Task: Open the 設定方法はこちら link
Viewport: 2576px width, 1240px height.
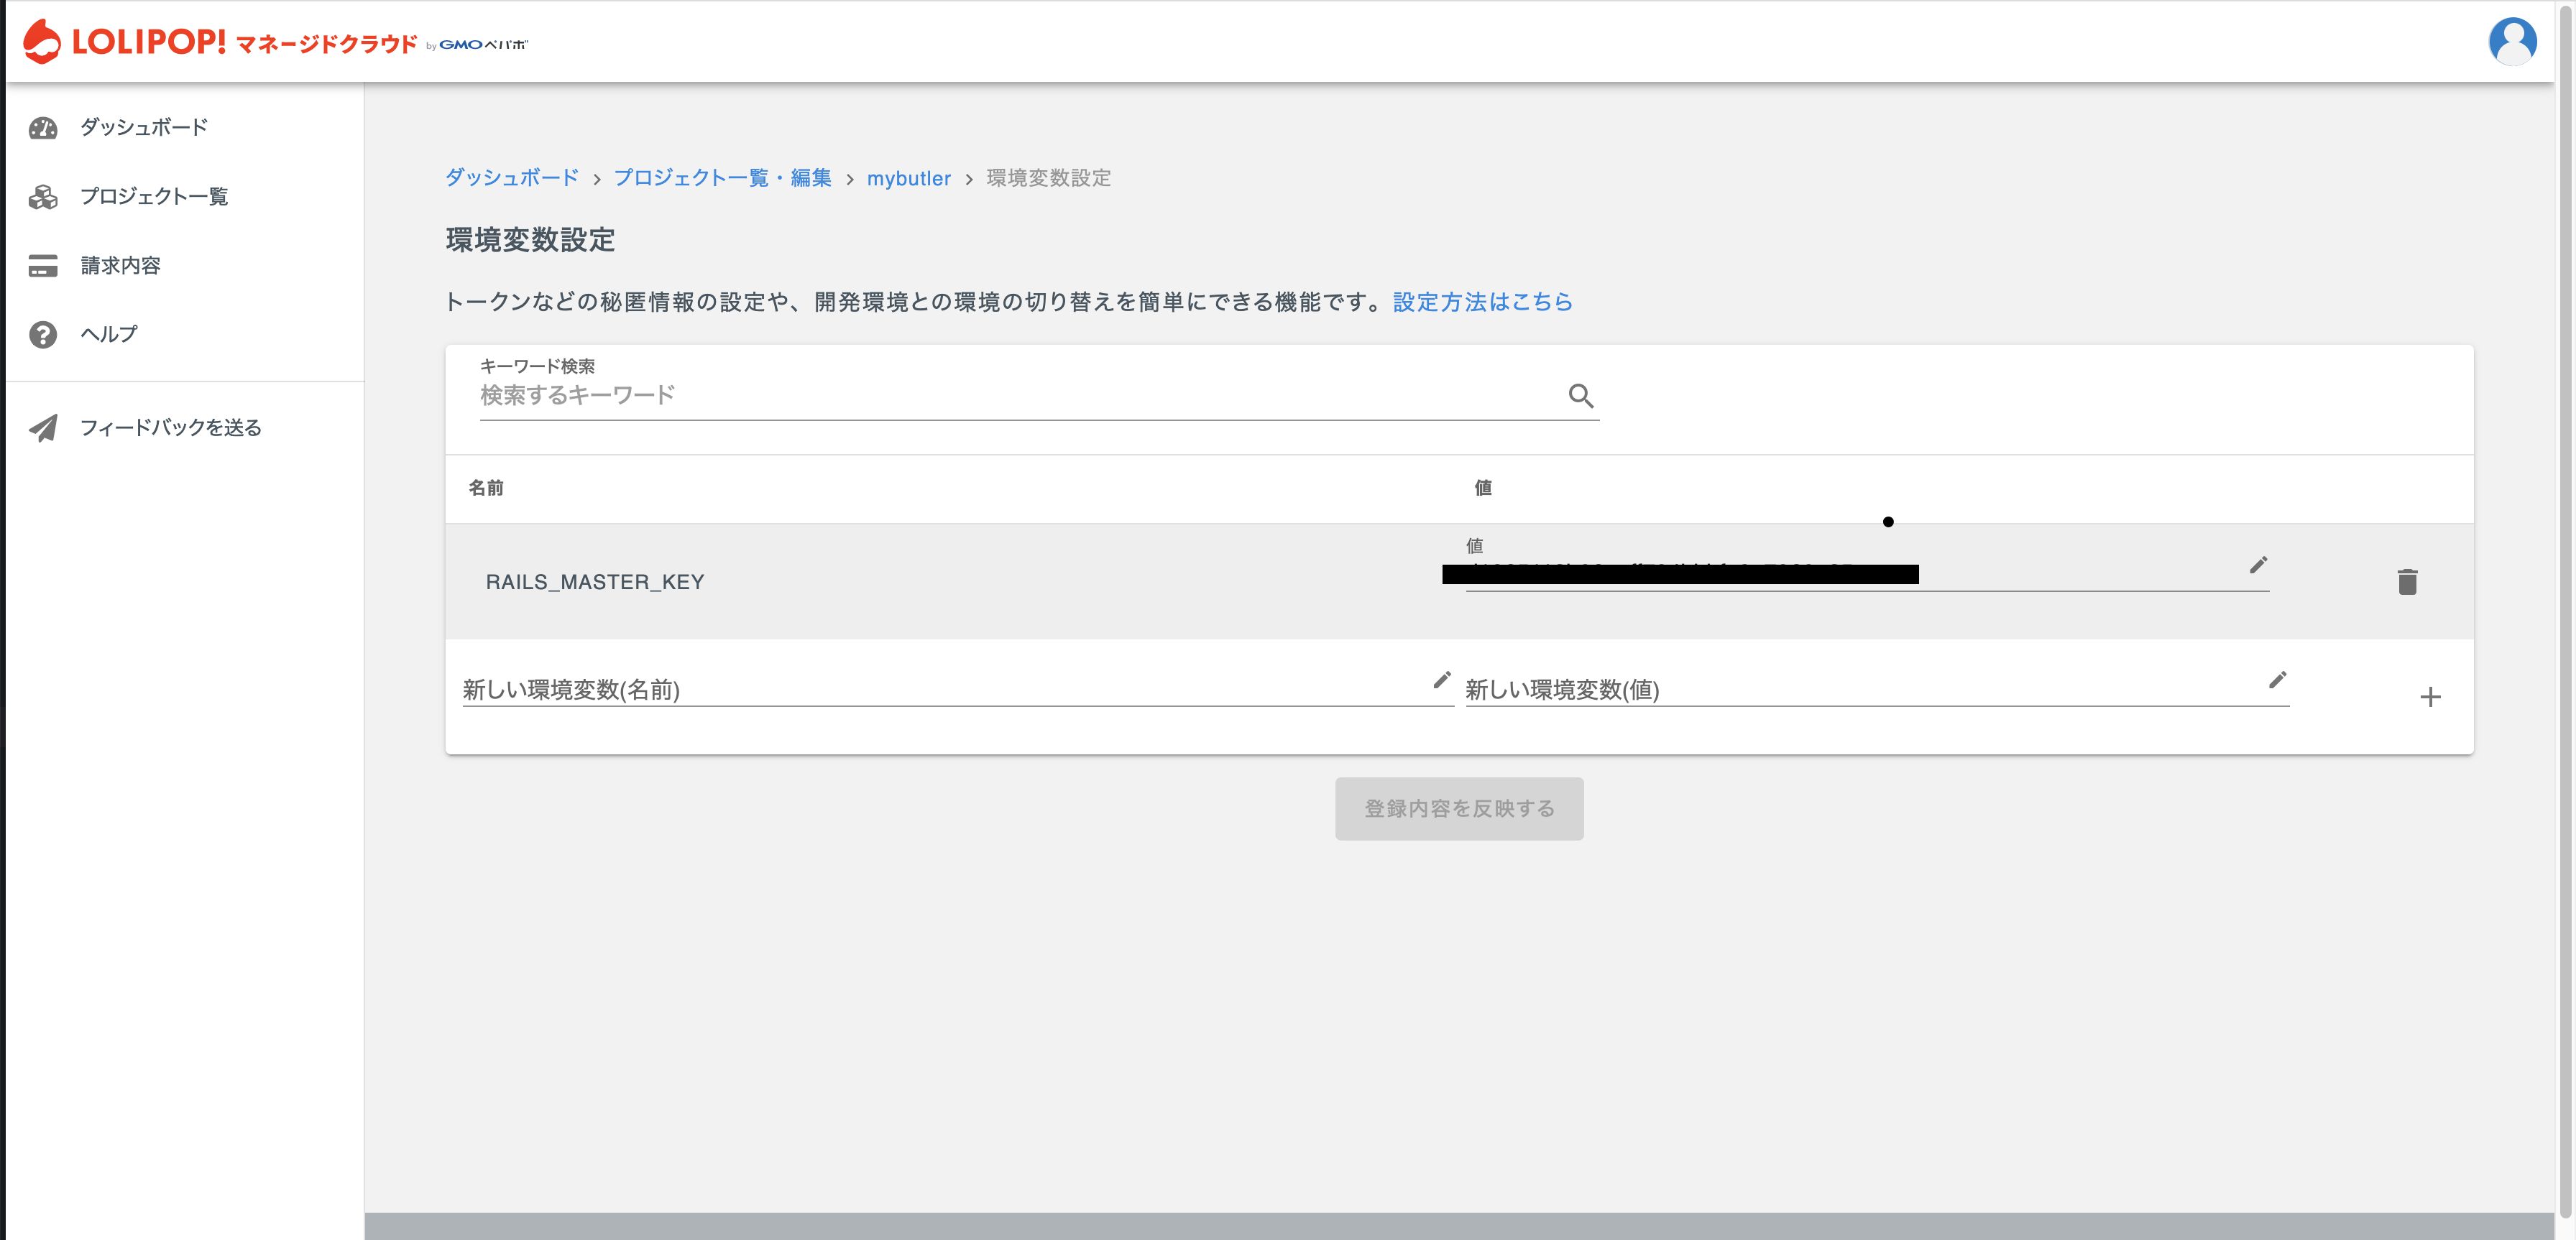Action: [x=1482, y=302]
